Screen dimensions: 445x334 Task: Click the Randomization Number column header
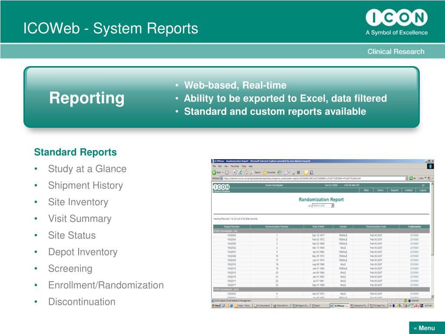(x=277, y=227)
